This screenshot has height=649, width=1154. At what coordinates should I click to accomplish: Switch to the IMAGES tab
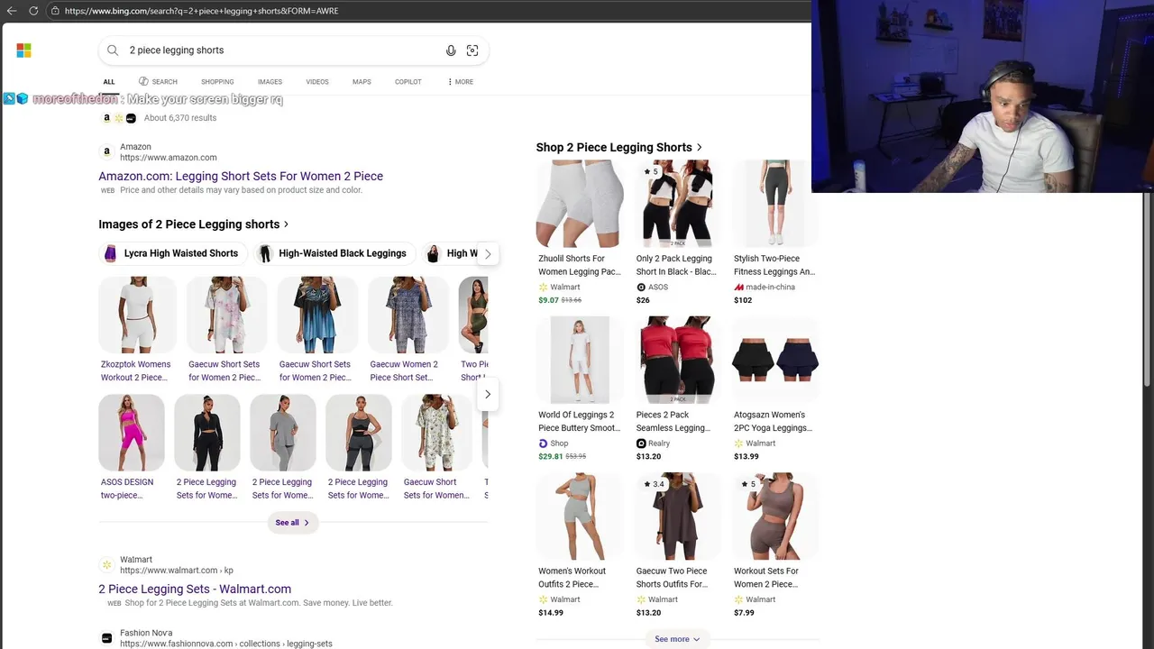tap(270, 82)
